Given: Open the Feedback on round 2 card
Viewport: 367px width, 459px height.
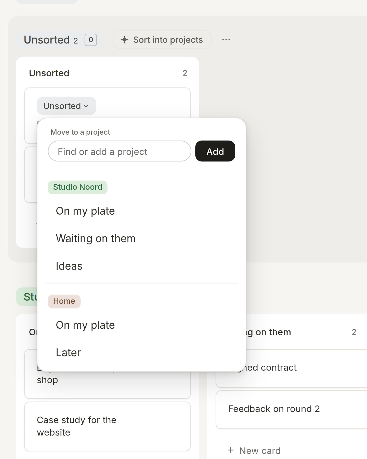Looking at the screenshot, I should point(292,410).
